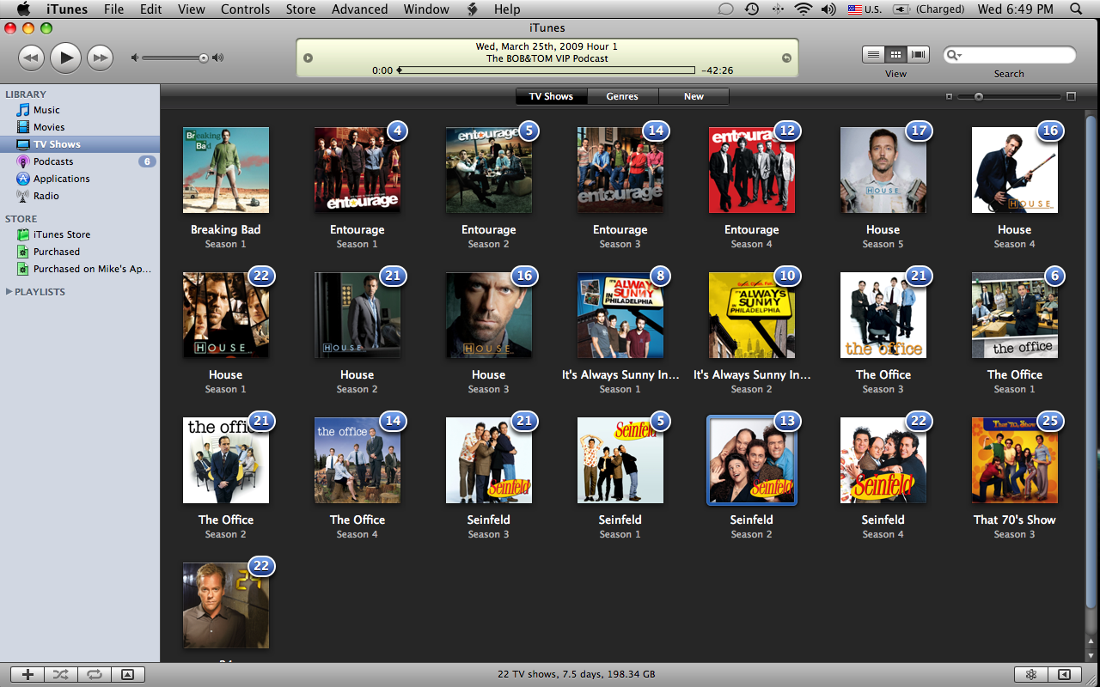Screen dimensions: 1100x687
Task: Open search options magnifier dropdown
Action: point(953,55)
